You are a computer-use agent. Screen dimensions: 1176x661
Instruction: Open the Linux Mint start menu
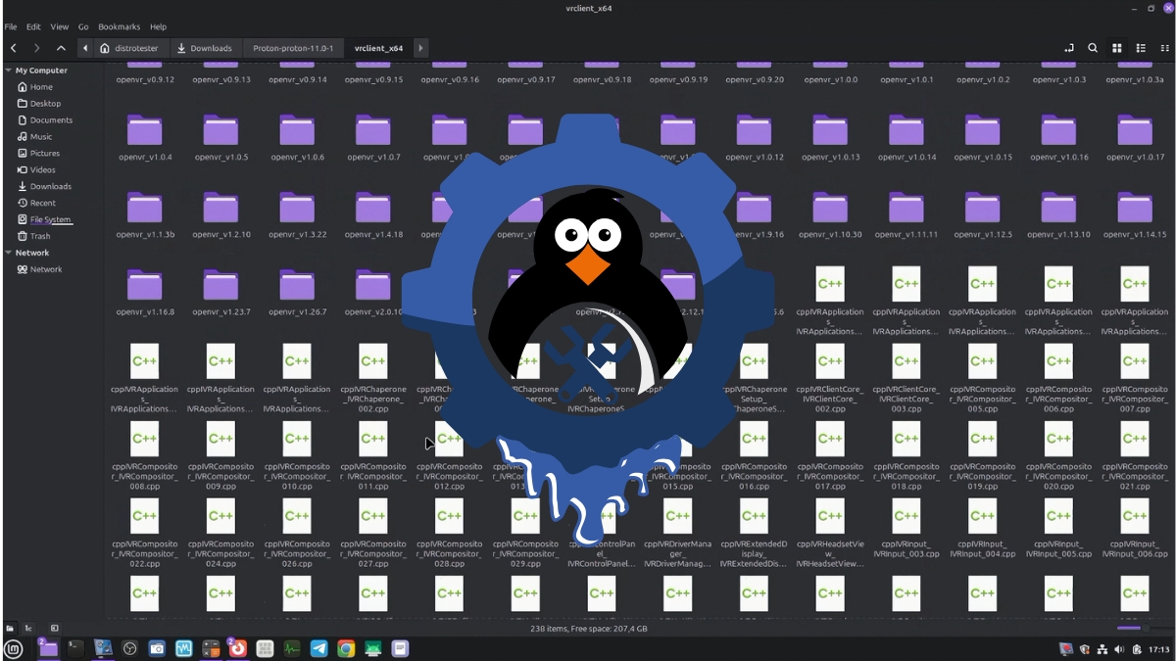point(14,648)
